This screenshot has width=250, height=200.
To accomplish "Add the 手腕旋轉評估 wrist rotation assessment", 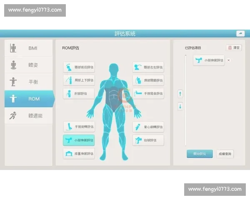I will click(79, 127).
